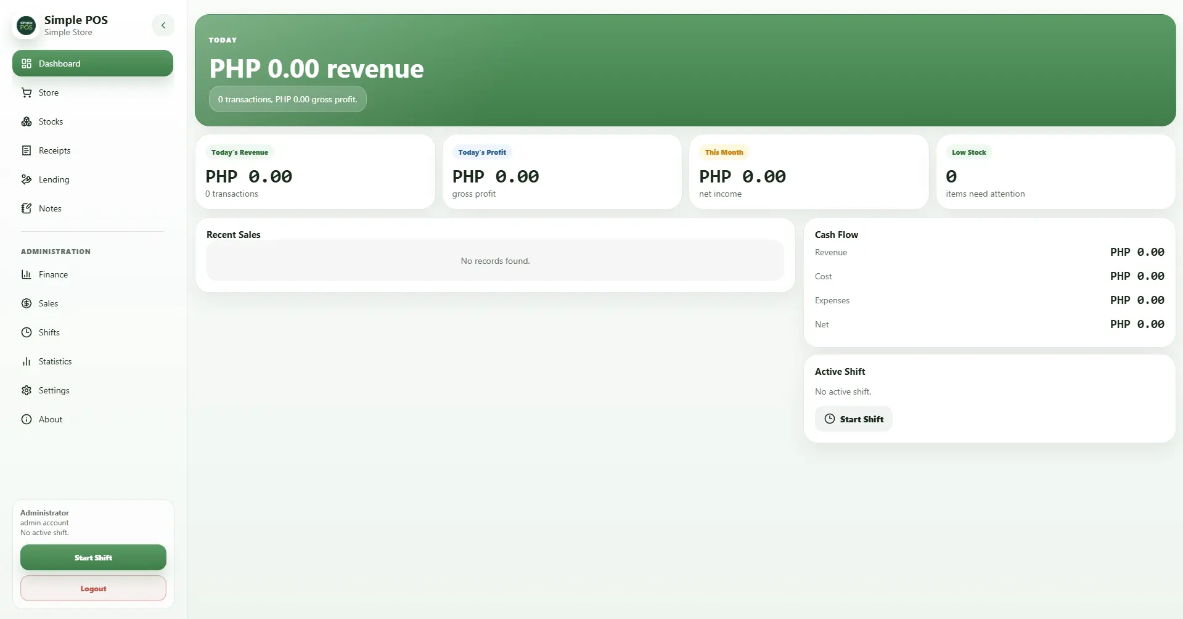This screenshot has height=619, width=1183.
Task: Click the 'No active shift.' text in Active Shift card
Action: 843,391
